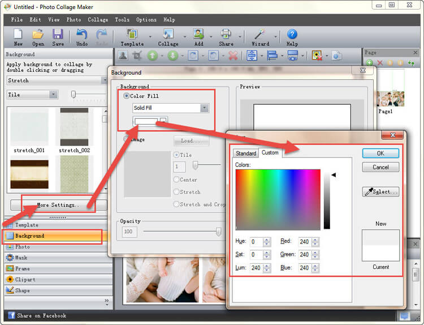Click the green up arrow icon
424x325 pixels.
pyautogui.click(x=152, y=56)
